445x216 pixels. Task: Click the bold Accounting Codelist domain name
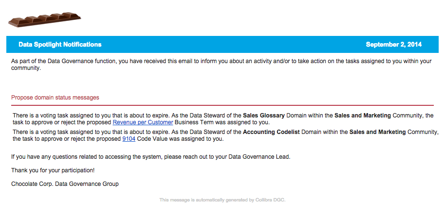point(271,132)
